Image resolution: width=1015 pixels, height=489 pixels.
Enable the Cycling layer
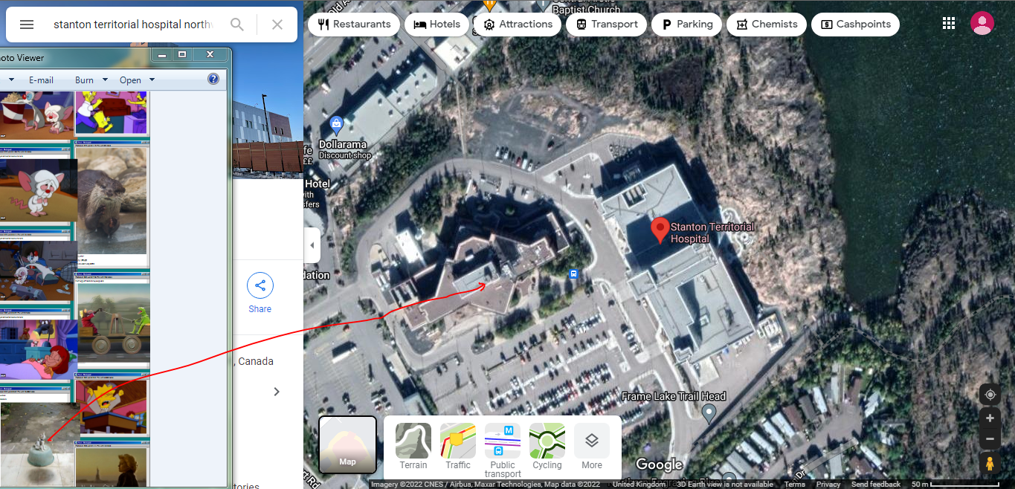pyautogui.click(x=547, y=447)
